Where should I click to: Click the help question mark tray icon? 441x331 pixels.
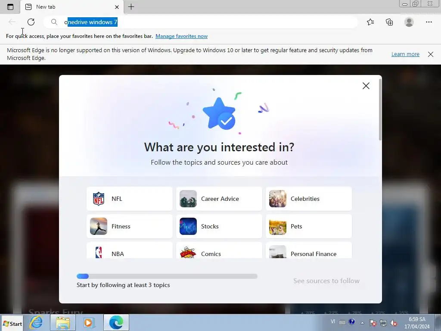coord(351,322)
